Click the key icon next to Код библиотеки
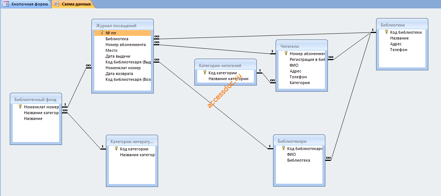 click(x=386, y=32)
